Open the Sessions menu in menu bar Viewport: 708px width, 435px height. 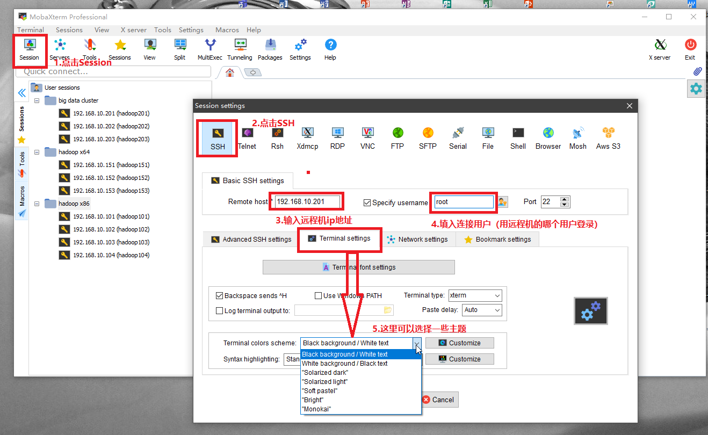[69, 30]
